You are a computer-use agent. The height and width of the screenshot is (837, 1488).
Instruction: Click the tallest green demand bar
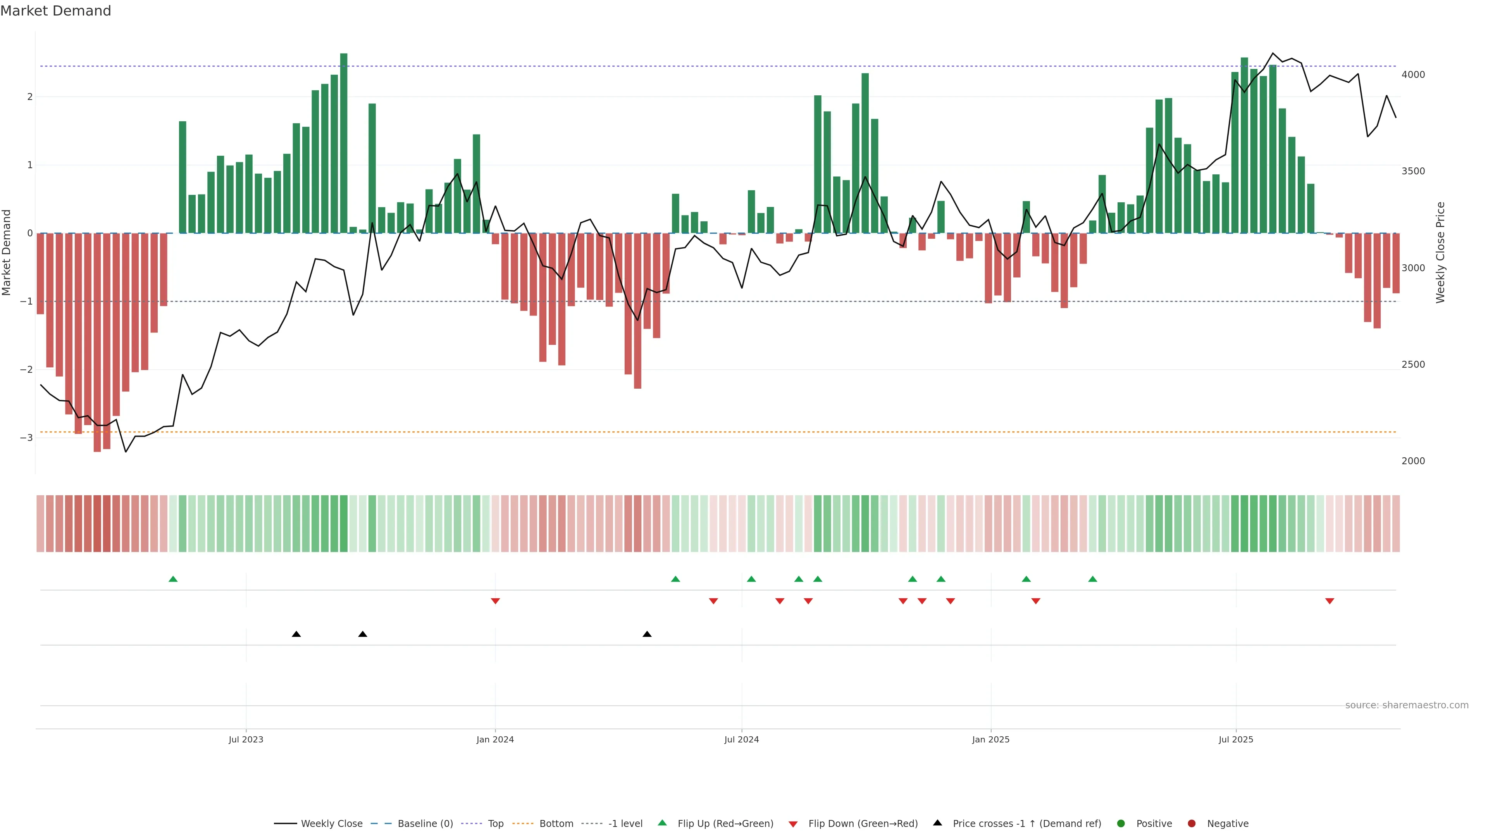(x=344, y=145)
